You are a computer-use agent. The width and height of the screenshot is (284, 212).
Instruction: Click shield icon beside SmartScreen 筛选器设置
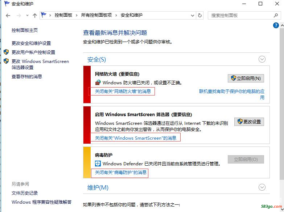pos(6,61)
